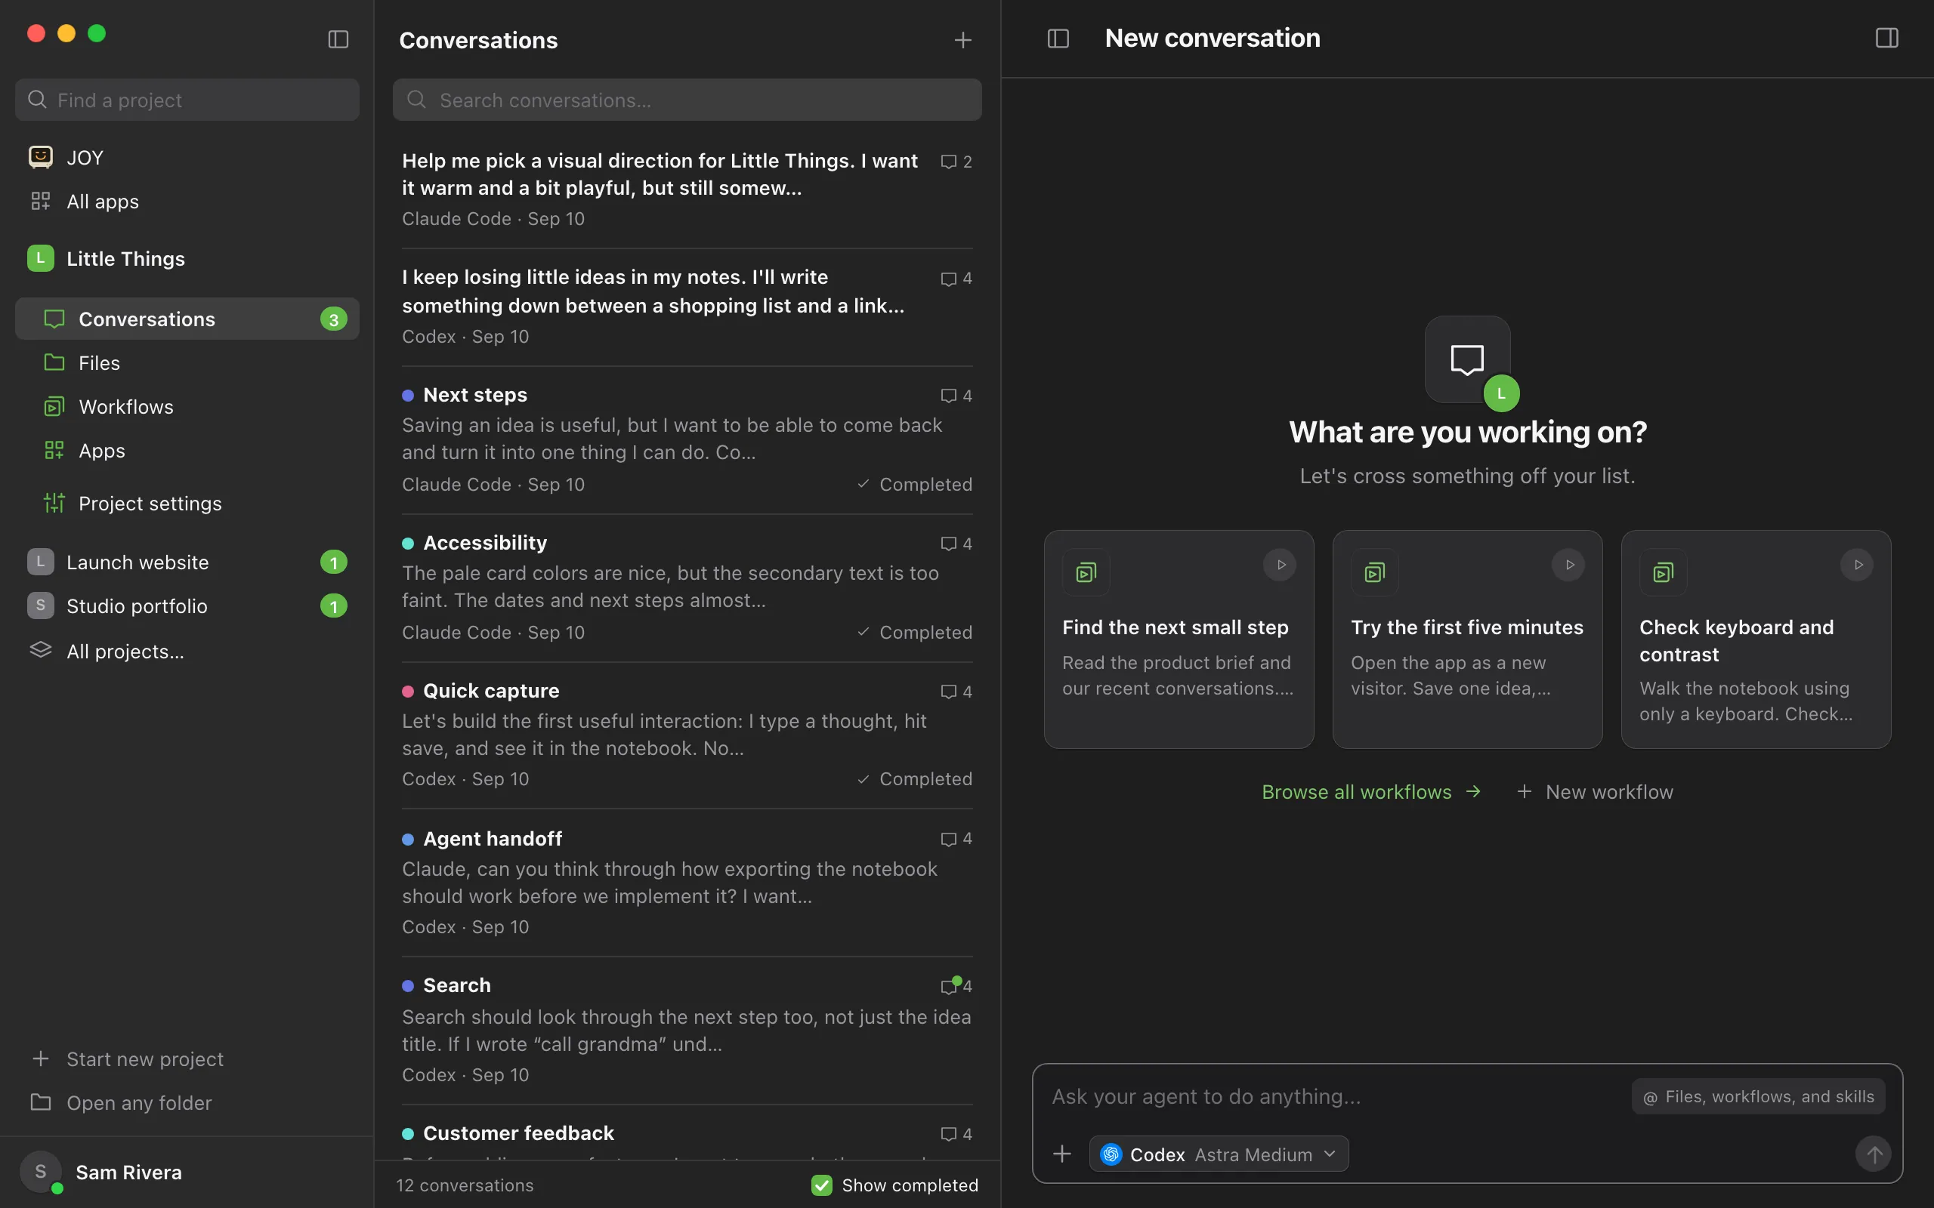Click Browse all workflows link
The height and width of the screenshot is (1208, 1934).
coord(1371,792)
